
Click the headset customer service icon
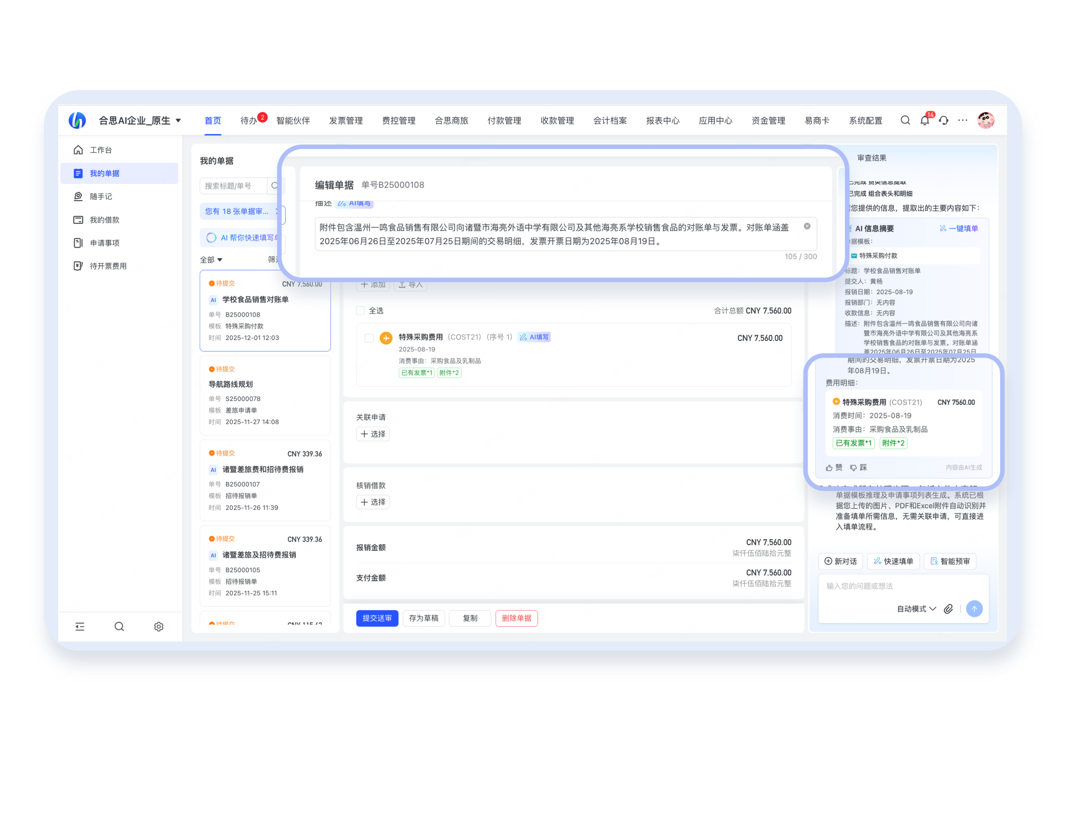pyautogui.click(x=944, y=121)
